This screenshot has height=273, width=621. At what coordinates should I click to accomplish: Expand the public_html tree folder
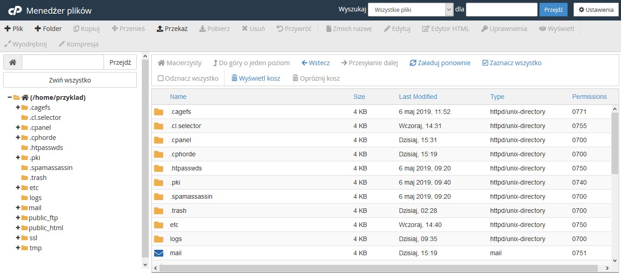point(18,228)
